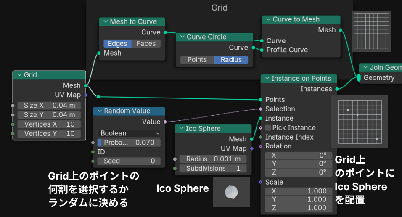Click the Random Value output socket
The height and width of the screenshot is (217, 402).
(165, 122)
